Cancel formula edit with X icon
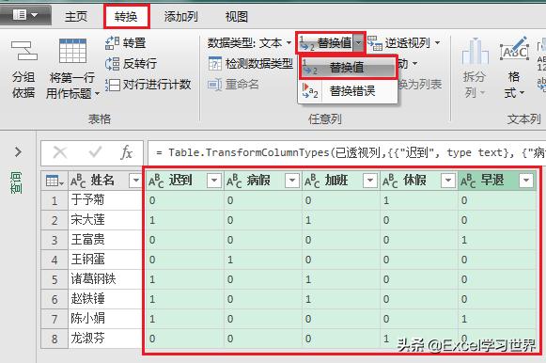The width and height of the screenshot is (546, 363). pyautogui.click(x=60, y=152)
